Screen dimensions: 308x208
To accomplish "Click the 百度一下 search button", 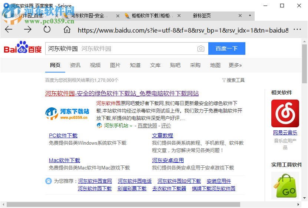I will 227,48.
